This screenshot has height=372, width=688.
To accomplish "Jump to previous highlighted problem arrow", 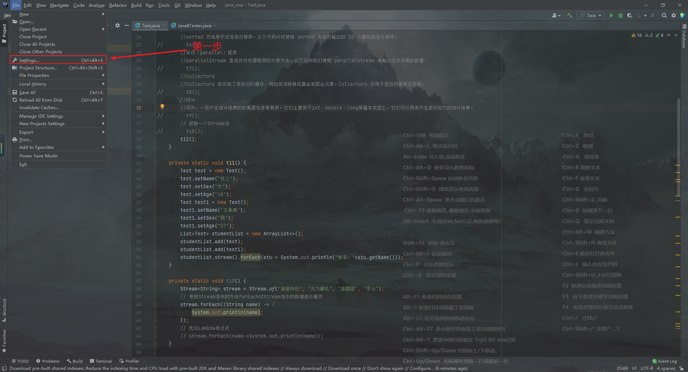I will tap(669, 35).
